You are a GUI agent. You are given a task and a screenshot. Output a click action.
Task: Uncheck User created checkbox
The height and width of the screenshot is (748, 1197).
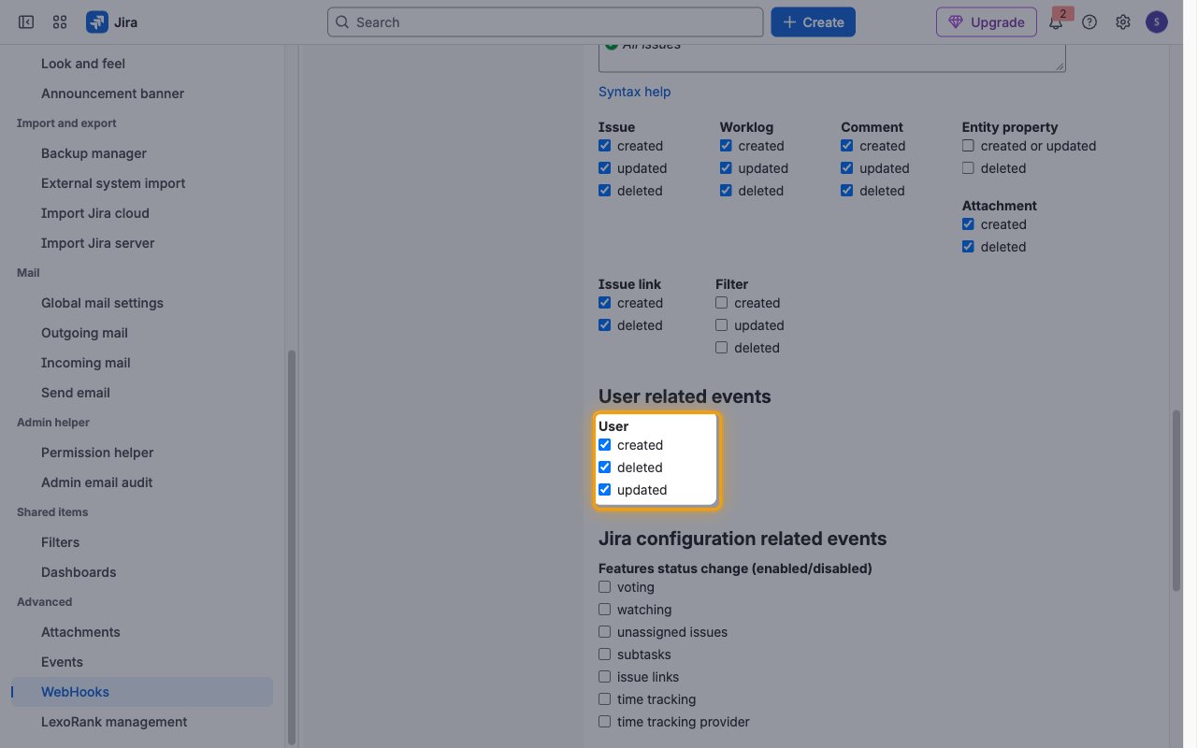pyautogui.click(x=604, y=445)
